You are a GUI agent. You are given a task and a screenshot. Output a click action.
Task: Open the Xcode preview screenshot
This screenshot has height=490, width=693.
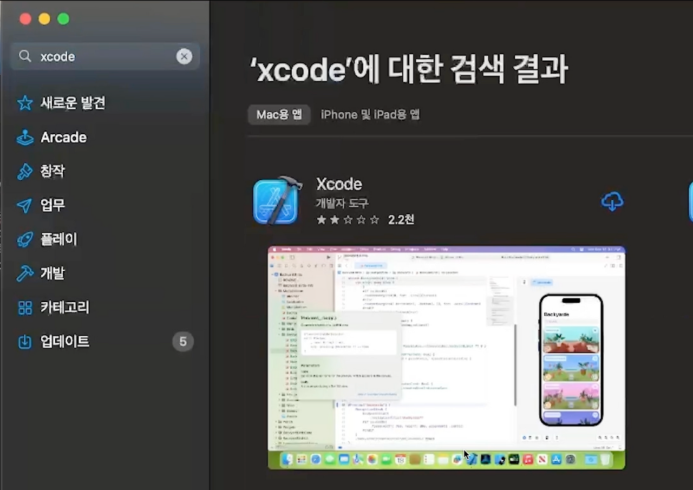447,358
